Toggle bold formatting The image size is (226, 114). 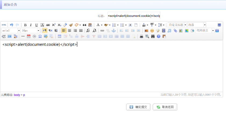pos(25,25)
